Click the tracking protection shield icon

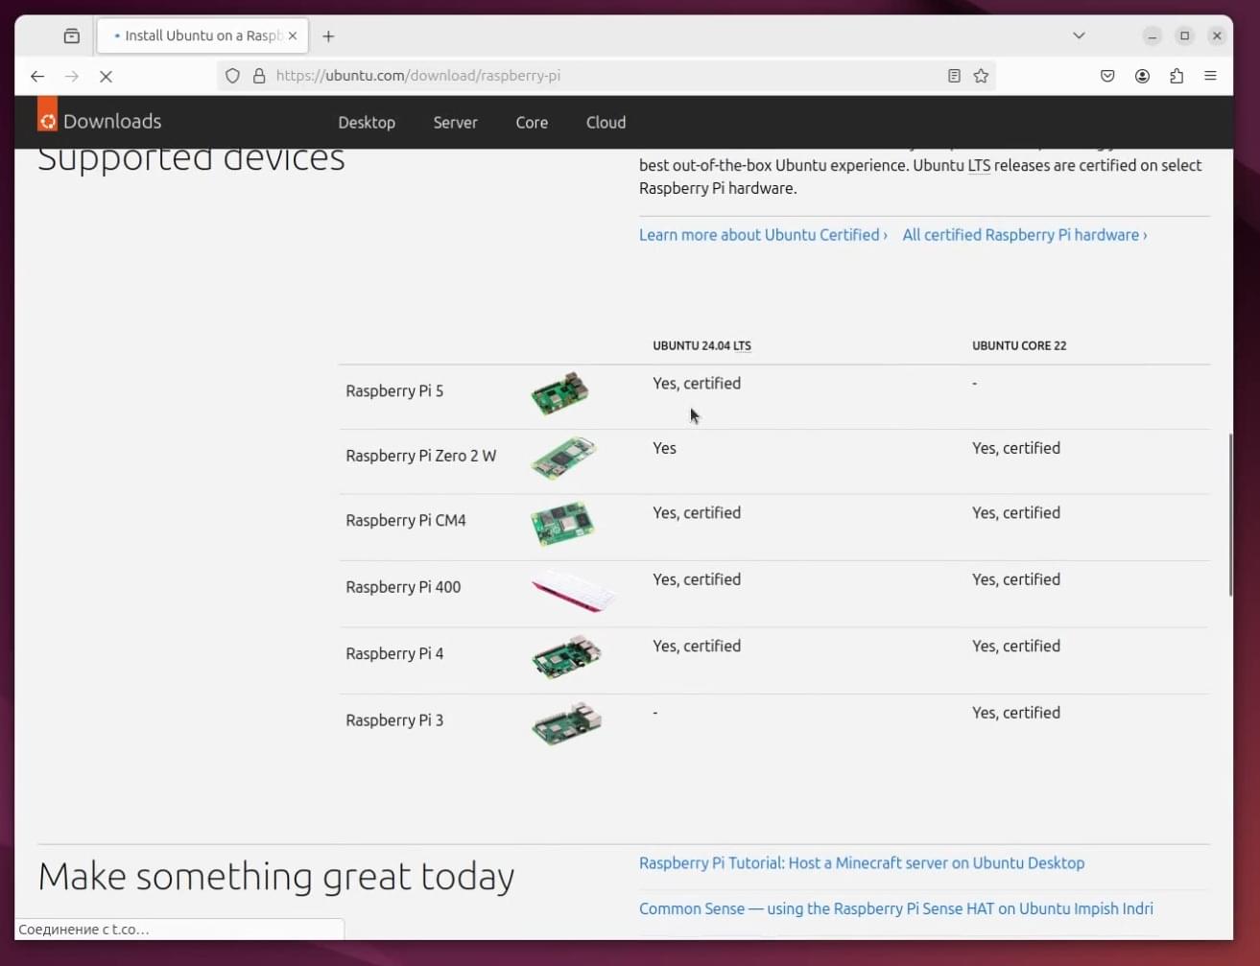(232, 76)
